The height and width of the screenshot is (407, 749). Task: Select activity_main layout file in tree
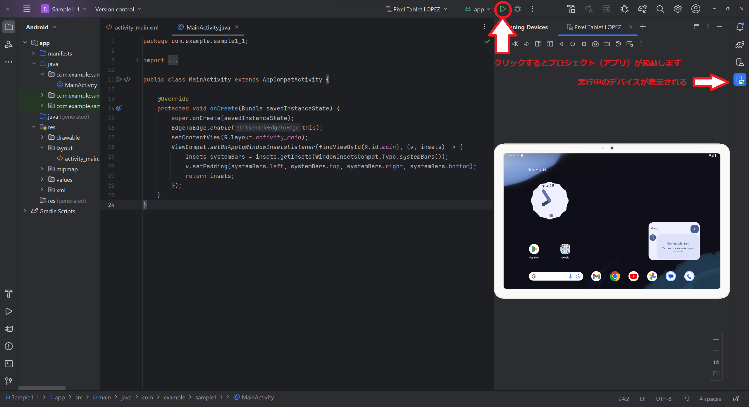[x=78, y=158]
